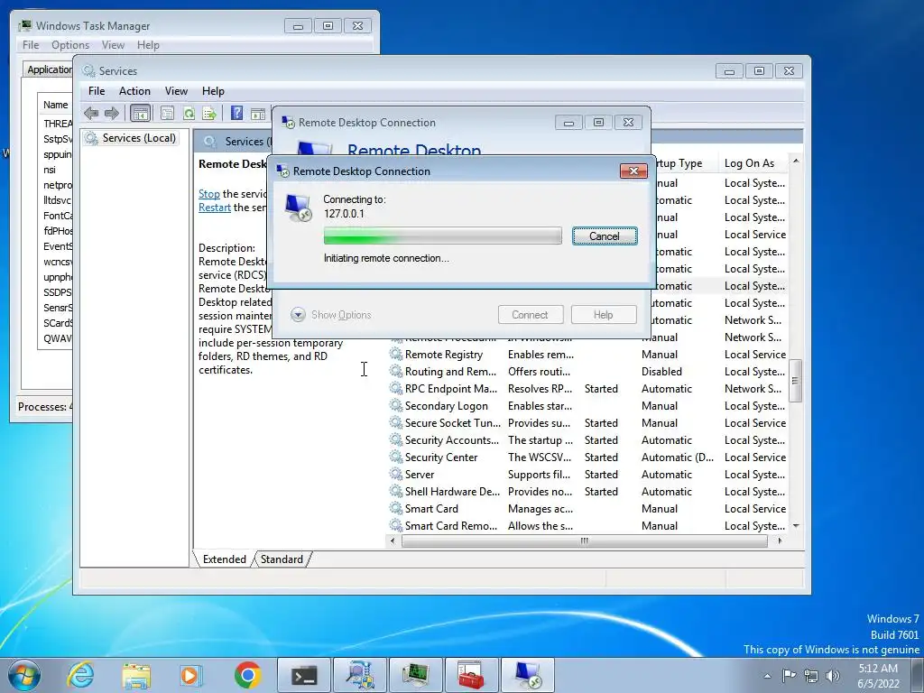The image size is (924, 693).
Task: Click the horizontal scrollbar thumb in Services
Action: coord(584,541)
